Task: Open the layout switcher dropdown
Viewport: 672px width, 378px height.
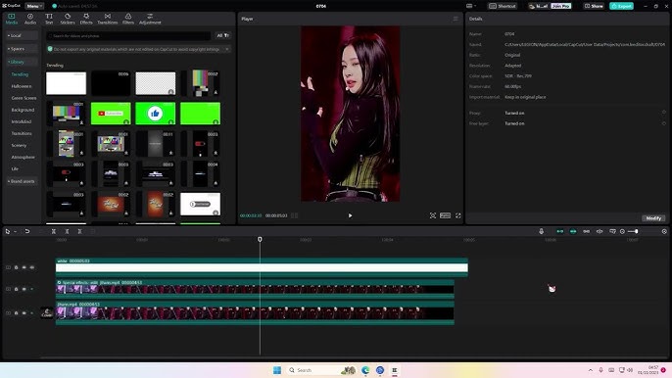Action: click(471, 6)
